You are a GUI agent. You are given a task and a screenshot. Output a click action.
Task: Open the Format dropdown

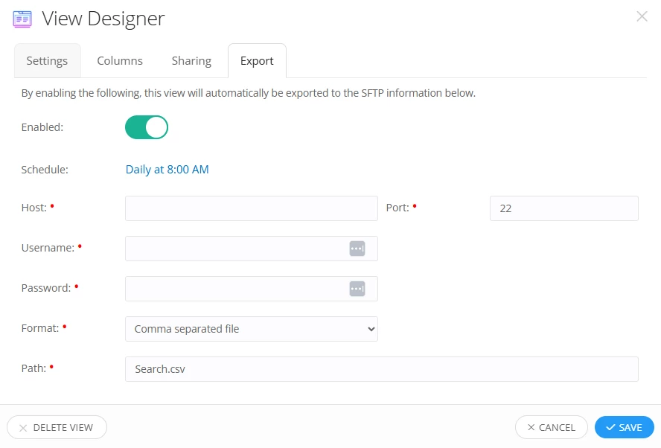[252, 329]
